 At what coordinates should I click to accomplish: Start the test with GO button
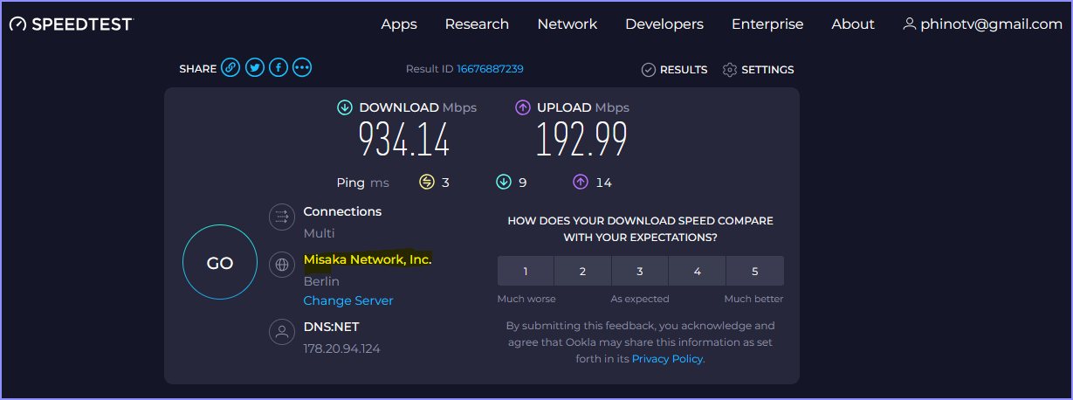220,263
